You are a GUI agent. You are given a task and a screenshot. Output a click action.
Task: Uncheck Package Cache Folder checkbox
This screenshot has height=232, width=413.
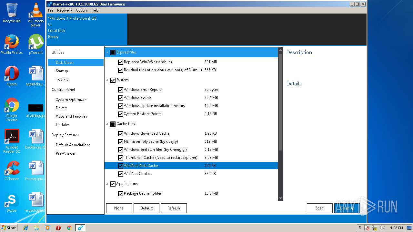pos(121,193)
